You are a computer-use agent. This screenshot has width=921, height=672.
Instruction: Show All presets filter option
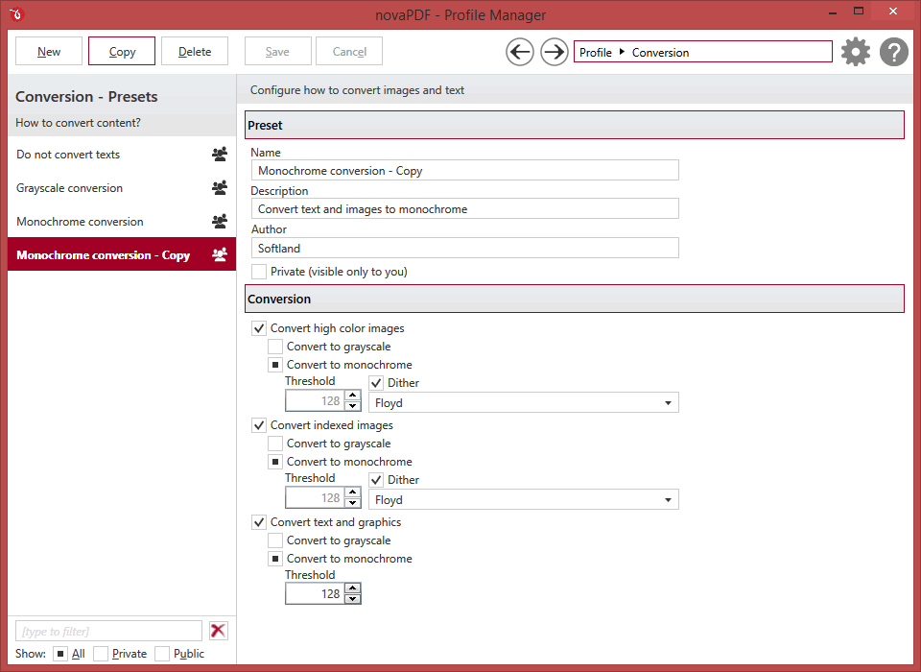60,653
